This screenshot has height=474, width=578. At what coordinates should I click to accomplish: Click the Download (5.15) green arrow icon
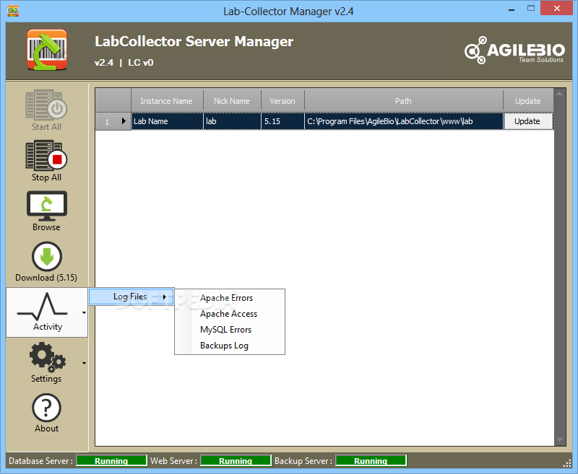(x=47, y=256)
